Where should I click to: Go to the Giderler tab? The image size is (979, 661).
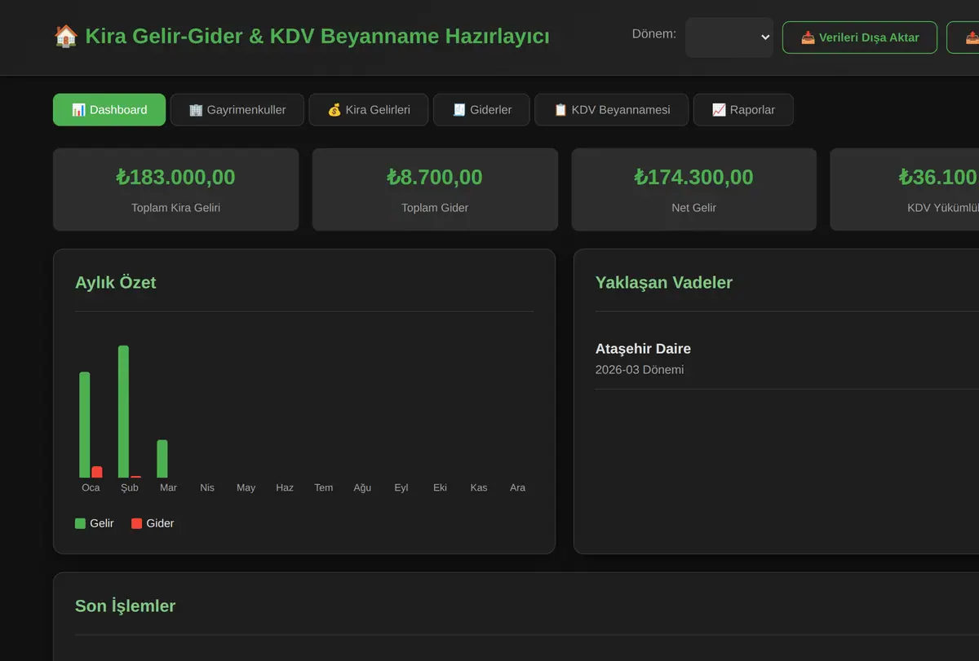481,110
